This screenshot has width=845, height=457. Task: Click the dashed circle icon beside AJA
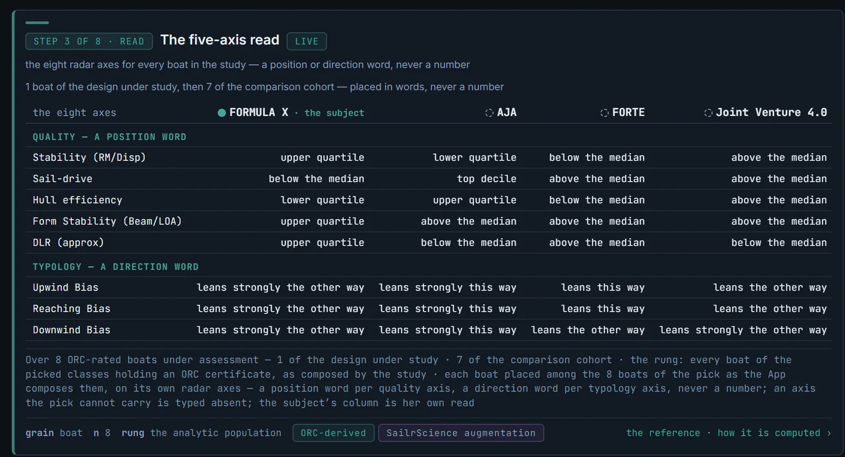(x=489, y=113)
